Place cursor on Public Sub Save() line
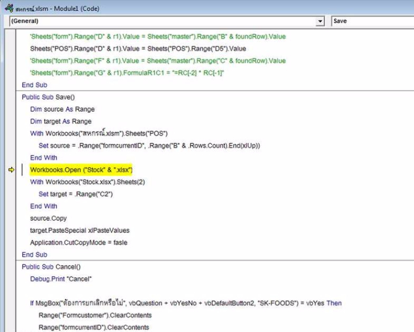 [x=48, y=97]
